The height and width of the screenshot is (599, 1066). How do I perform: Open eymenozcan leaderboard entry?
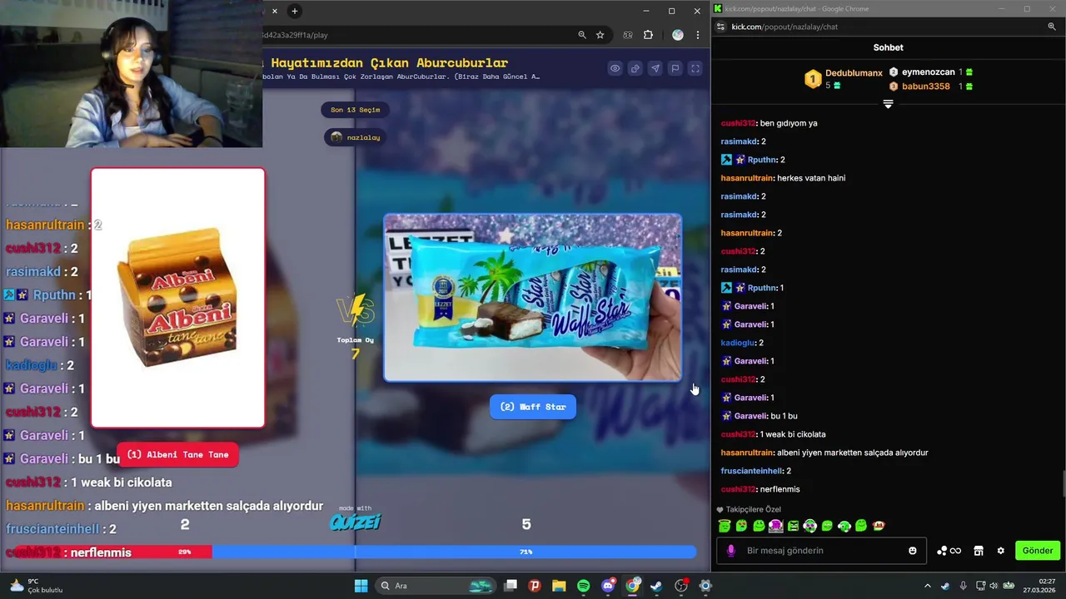pos(929,72)
